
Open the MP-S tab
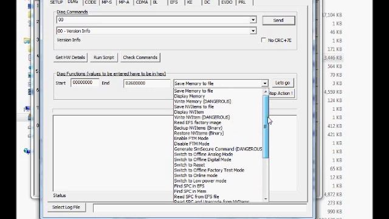click(107, 2)
